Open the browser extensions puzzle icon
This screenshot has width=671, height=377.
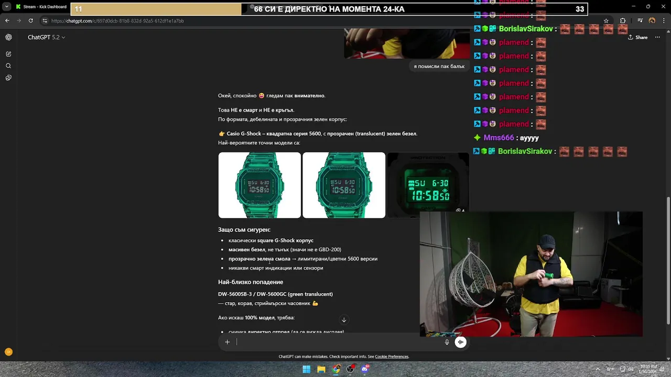click(x=623, y=21)
